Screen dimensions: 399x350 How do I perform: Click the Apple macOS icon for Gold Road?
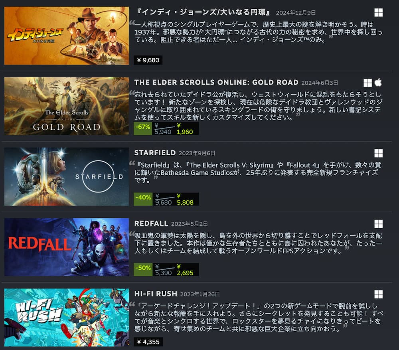click(378, 83)
